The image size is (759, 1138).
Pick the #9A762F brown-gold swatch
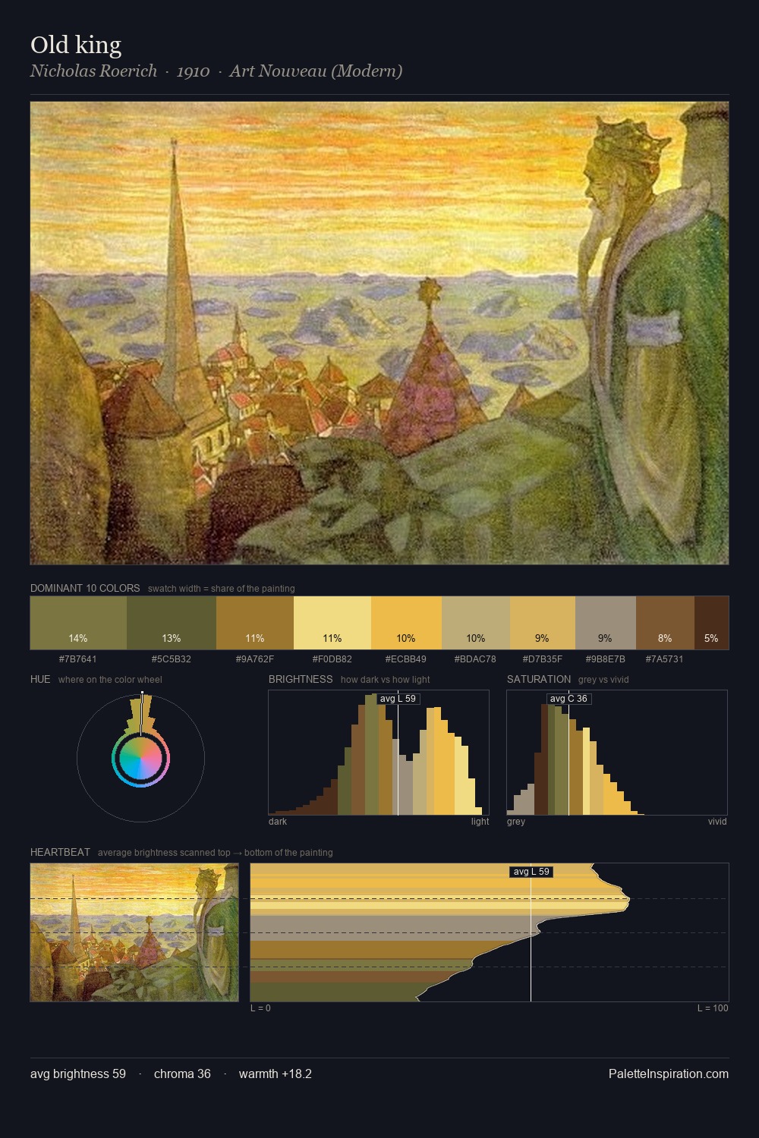pyautogui.click(x=255, y=623)
